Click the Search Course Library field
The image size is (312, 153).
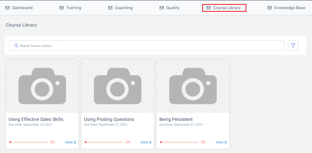click(x=147, y=46)
